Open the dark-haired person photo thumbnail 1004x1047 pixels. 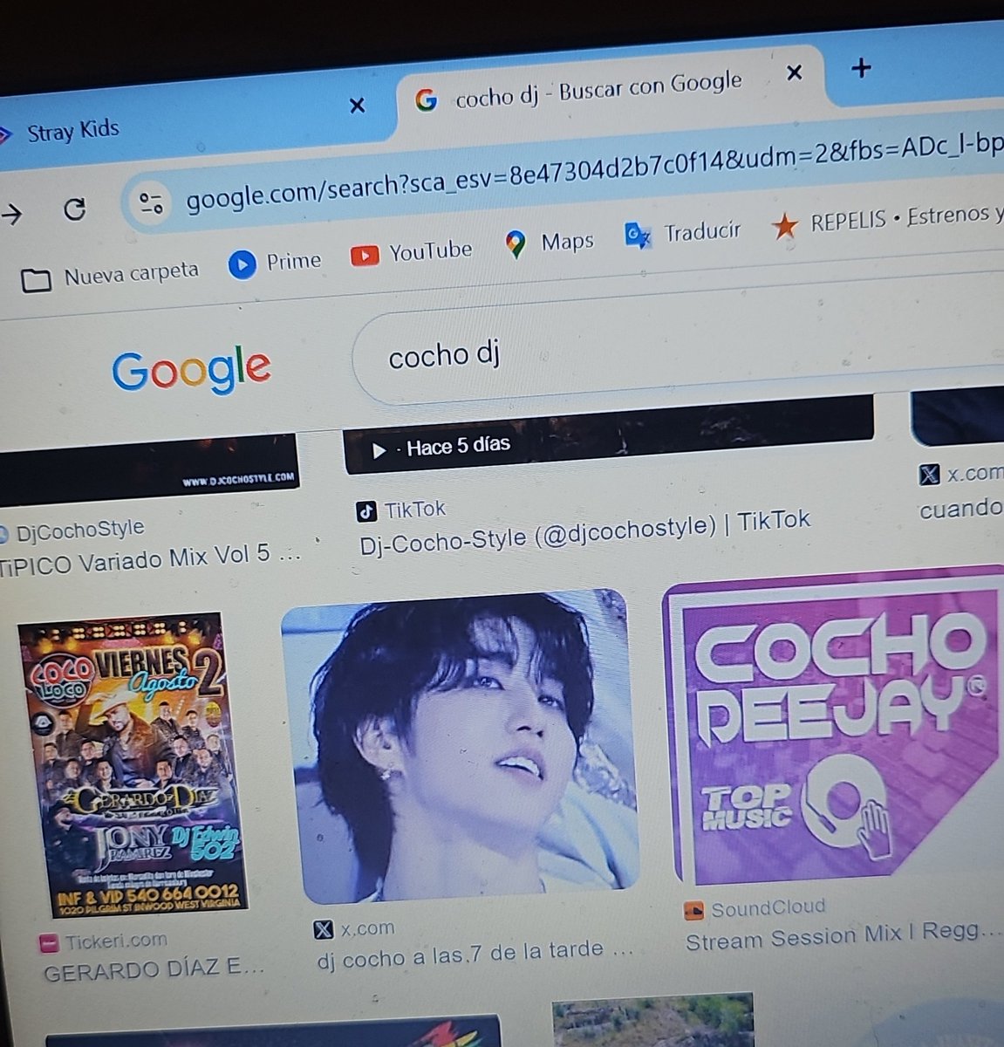[x=461, y=748]
